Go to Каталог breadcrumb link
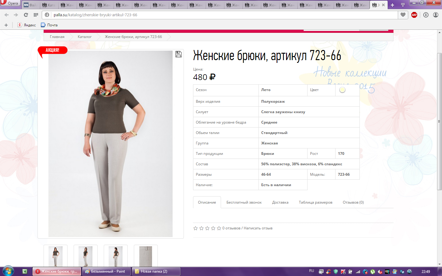Screen dimensions: 442x276 coord(84,37)
